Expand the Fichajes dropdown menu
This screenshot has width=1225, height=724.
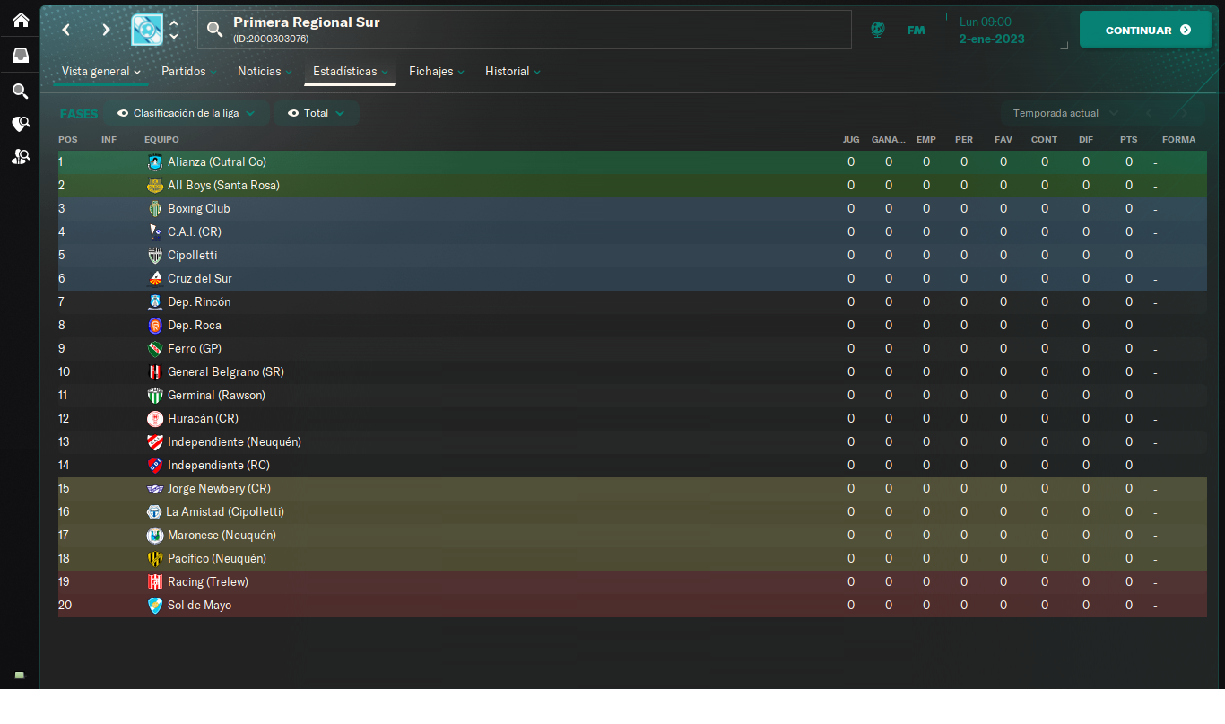click(x=437, y=71)
